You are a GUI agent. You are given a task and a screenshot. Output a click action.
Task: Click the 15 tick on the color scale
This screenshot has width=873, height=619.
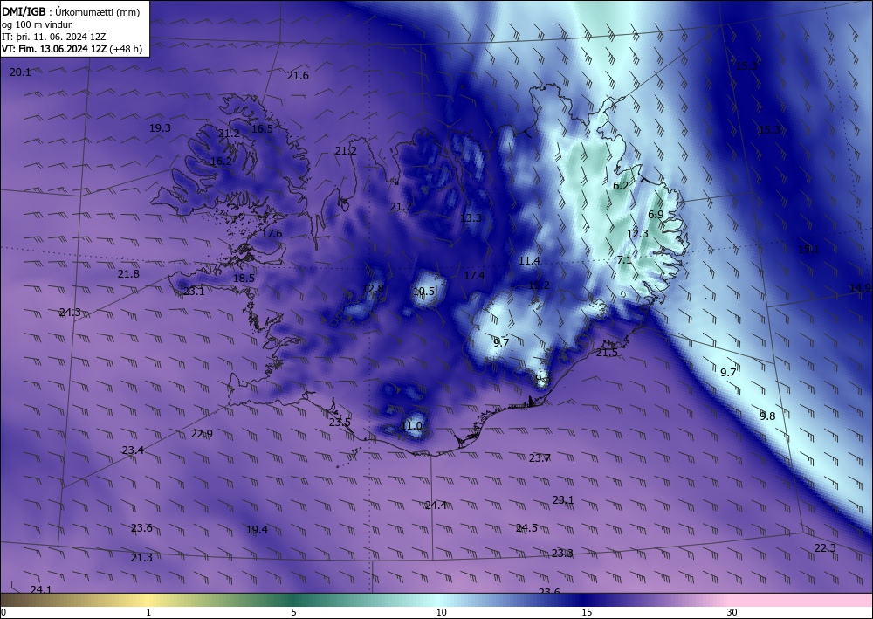point(587,612)
